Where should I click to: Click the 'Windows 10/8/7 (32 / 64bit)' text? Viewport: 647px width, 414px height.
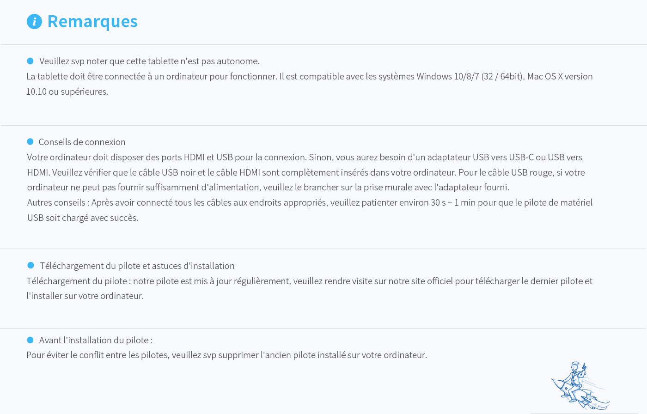(470, 76)
